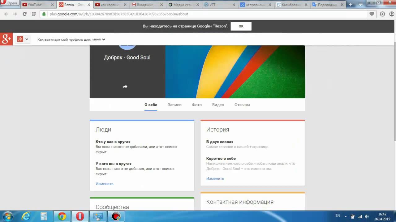Click the network signal tray icon
Viewport: 396px width, 222px height.
(x=360, y=216)
